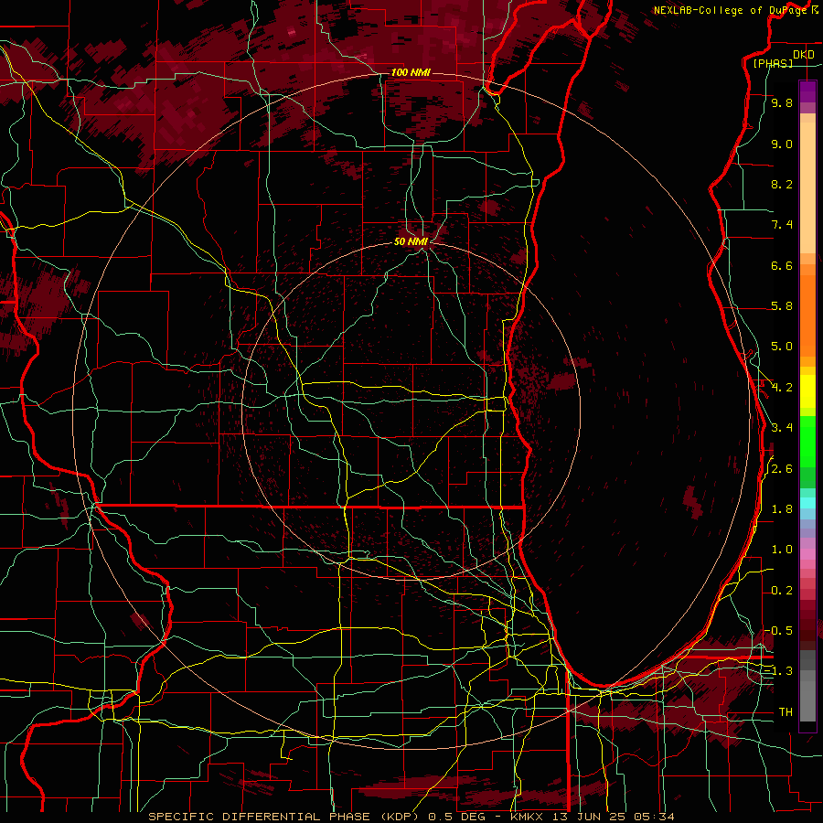Viewport: 823px width, 823px height.
Task: Click the 7.4 color scale value
Action: (782, 225)
